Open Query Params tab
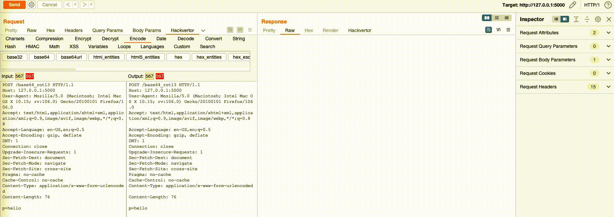This screenshot has height=217, width=614. coord(108,30)
